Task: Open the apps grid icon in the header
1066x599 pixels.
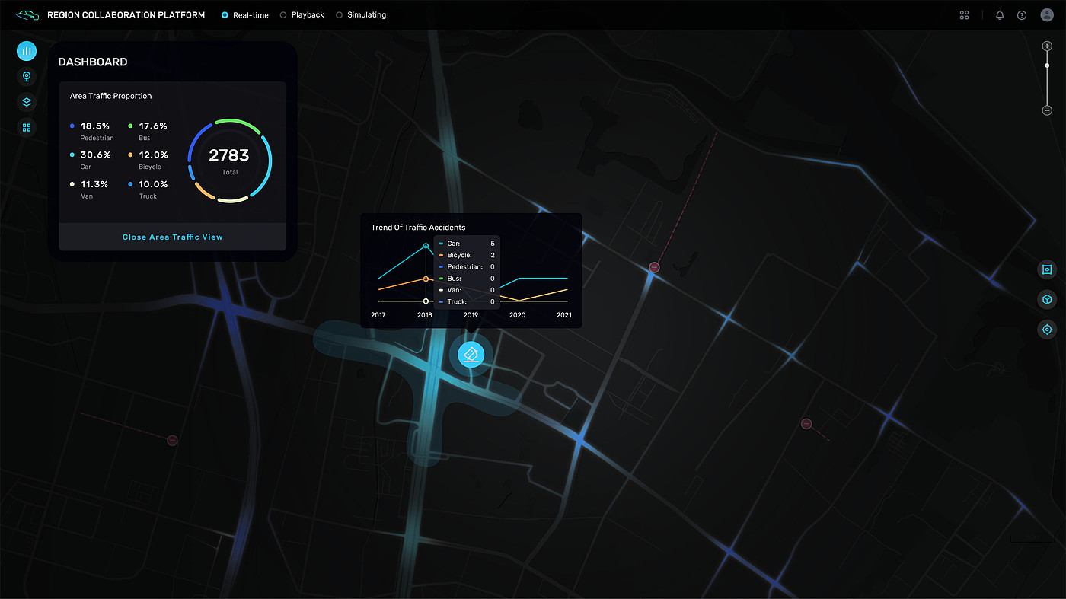Action: coord(964,15)
